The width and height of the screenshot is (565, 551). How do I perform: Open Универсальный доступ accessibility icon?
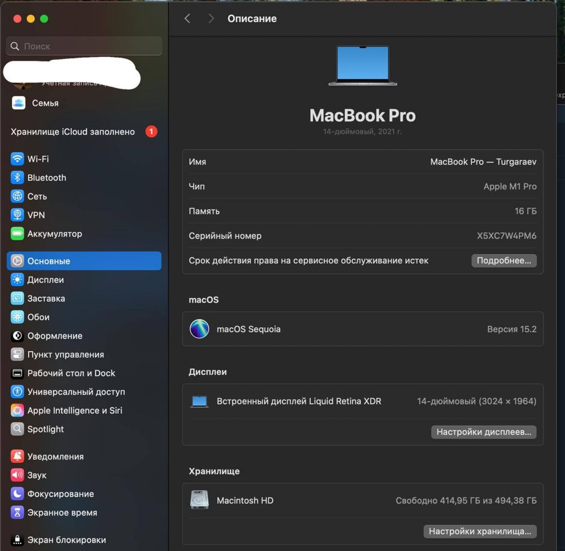click(x=18, y=392)
